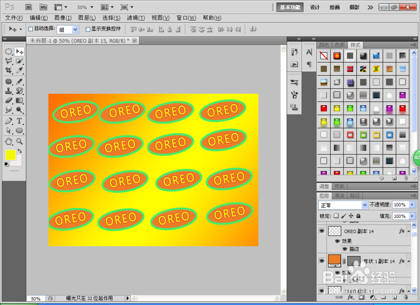Select the Clone Stamp tool
The image size is (420, 305).
pos(8,91)
